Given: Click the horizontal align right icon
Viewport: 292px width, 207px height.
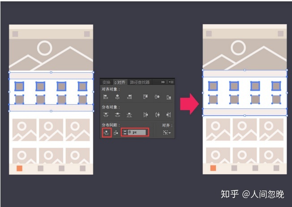Looking at the screenshot, I should tap(129, 97).
